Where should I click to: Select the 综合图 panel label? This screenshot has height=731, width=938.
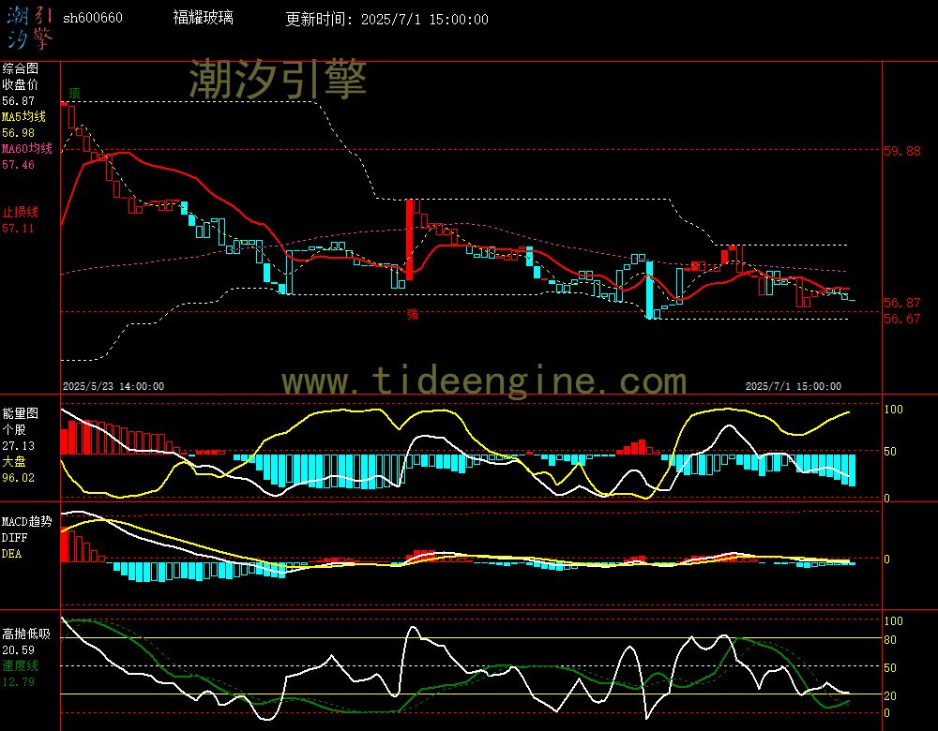[20, 68]
